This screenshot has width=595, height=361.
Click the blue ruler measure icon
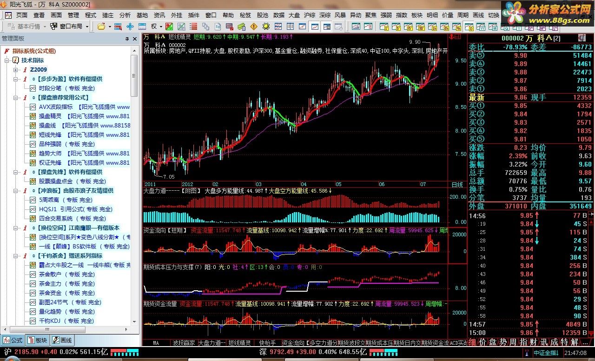(142, 27)
